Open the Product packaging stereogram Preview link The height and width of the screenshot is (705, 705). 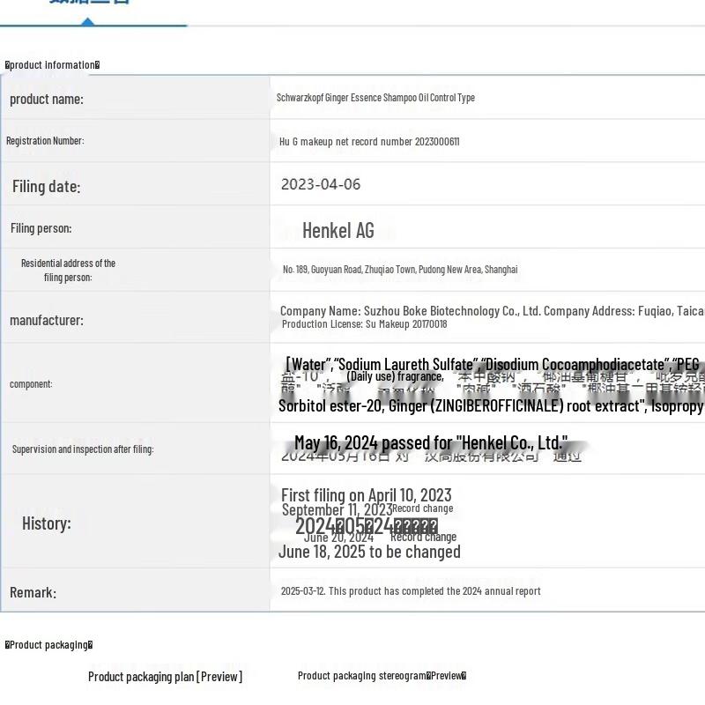(382, 676)
